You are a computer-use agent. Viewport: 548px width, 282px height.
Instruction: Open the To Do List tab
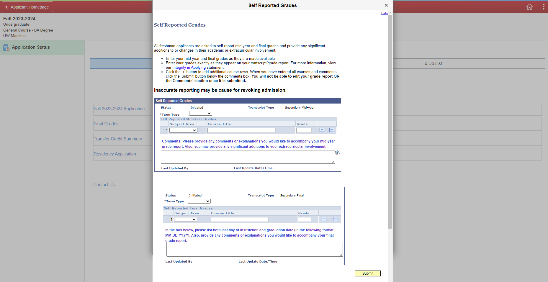432,63
